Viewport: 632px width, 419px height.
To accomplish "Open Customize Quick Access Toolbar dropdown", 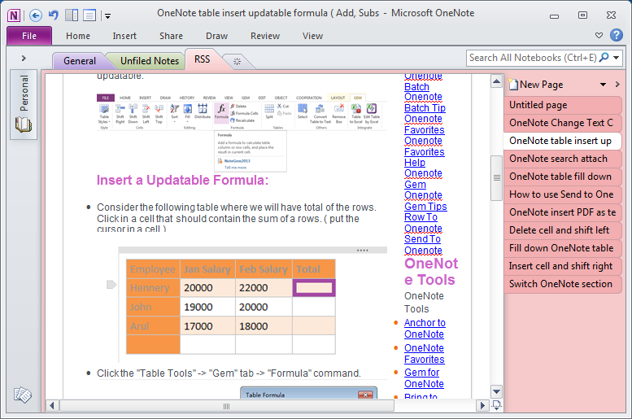I will coord(107,16).
